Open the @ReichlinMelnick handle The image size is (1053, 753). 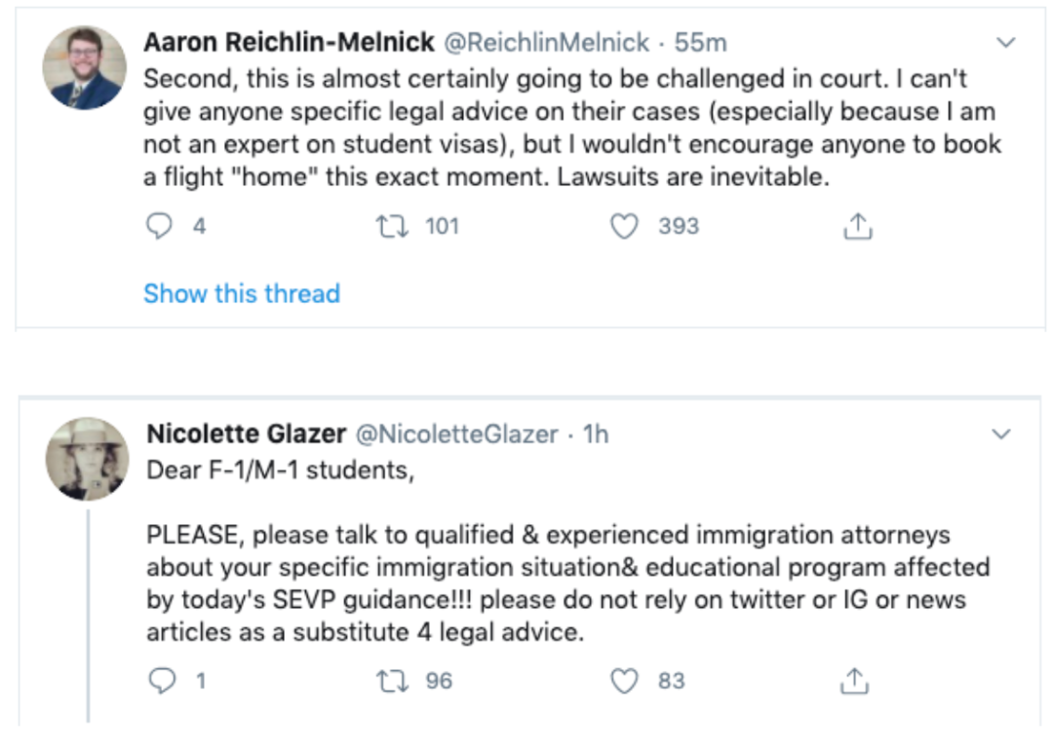click(x=547, y=42)
